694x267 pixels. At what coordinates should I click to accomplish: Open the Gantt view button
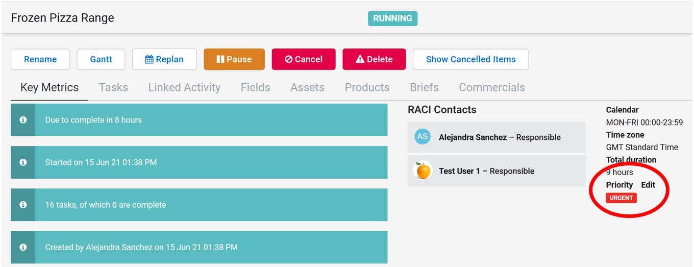[101, 59]
